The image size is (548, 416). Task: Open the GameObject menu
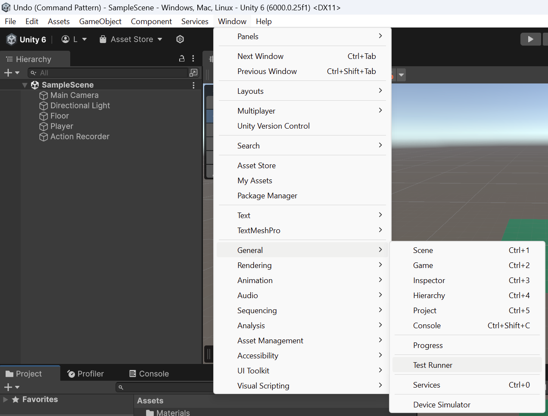click(x=100, y=22)
